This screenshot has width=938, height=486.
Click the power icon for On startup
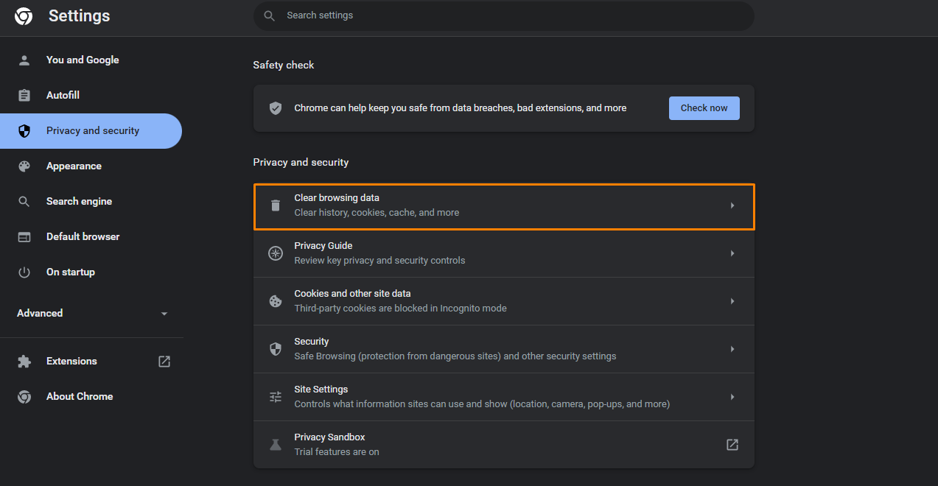click(x=24, y=272)
